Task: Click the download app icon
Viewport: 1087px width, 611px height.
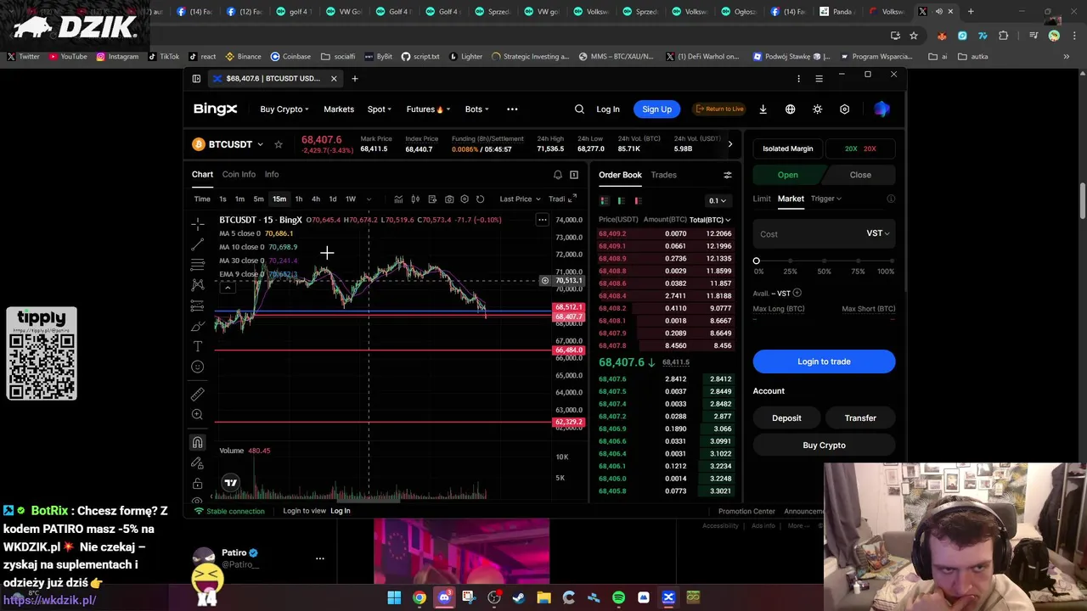Action: [x=763, y=109]
